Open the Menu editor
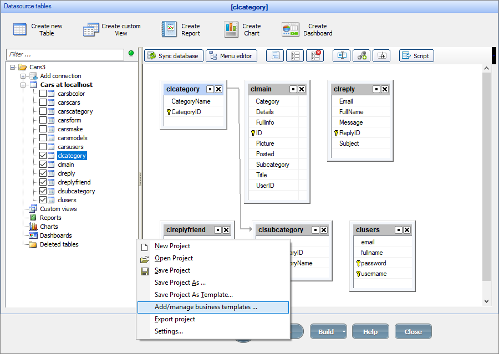499x354 pixels. coord(231,56)
